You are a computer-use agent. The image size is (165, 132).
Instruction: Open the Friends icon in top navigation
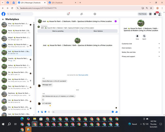coord(82,14)
